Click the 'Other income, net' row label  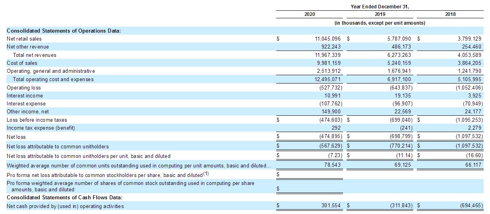[28, 112]
